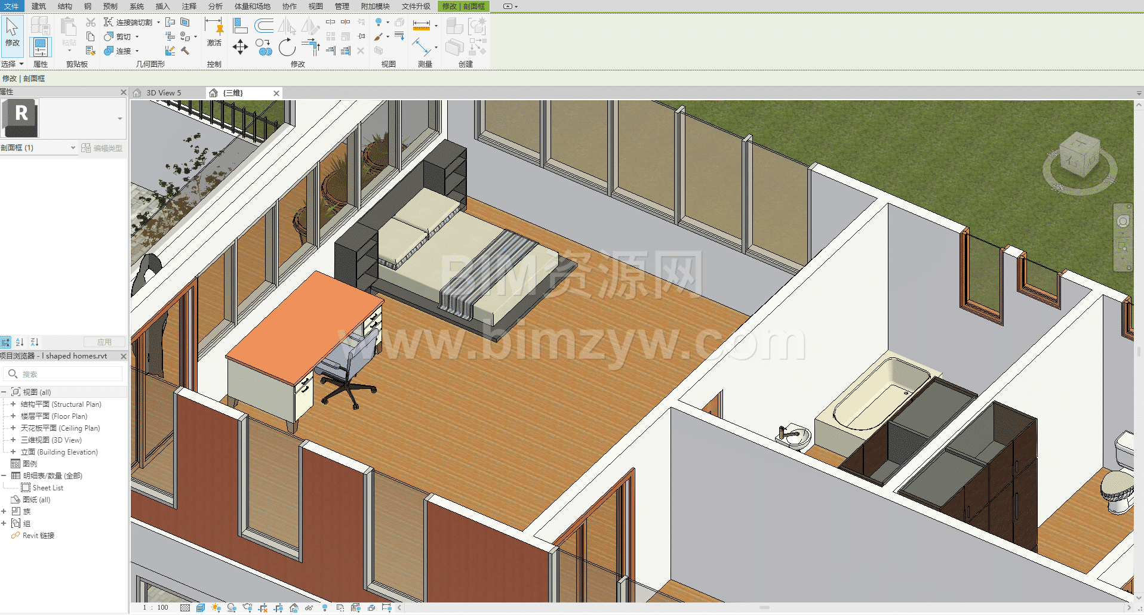This screenshot has width=1144, height=615.
Task: Toggle sun path in view control bar
Action: click(x=216, y=608)
